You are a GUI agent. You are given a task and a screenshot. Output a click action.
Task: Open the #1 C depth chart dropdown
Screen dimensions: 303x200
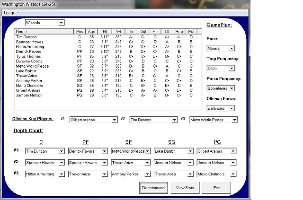(45, 151)
